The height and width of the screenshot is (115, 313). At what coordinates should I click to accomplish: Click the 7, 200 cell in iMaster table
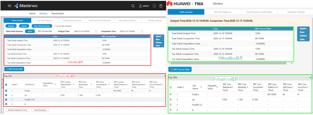pyautogui.click(x=80, y=95)
